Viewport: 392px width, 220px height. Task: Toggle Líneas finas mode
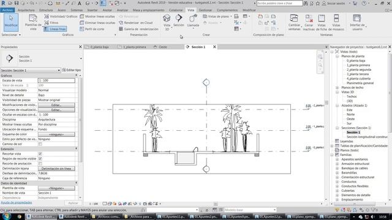pyautogui.click(x=55, y=29)
